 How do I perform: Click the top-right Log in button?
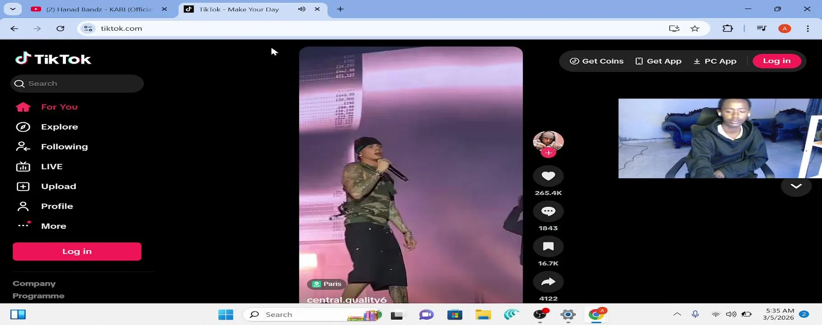click(x=777, y=61)
